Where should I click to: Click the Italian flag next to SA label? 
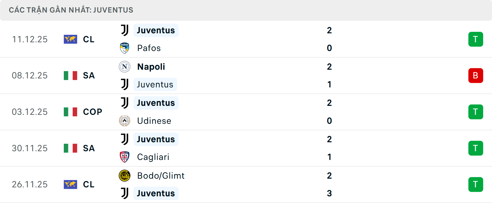tap(70, 75)
